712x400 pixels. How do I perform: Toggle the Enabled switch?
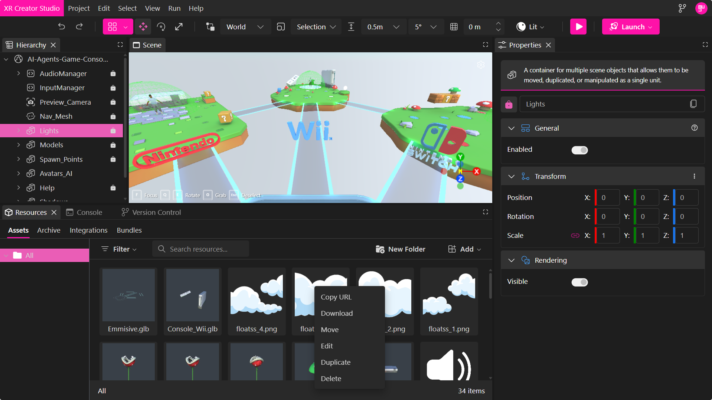pos(579,150)
